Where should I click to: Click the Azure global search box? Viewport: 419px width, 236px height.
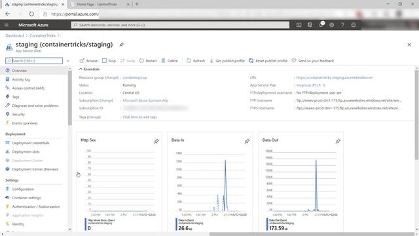click(181, 25)
